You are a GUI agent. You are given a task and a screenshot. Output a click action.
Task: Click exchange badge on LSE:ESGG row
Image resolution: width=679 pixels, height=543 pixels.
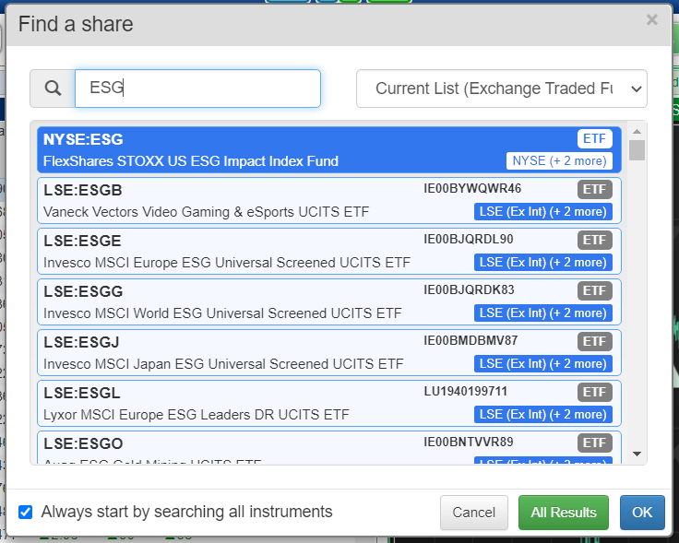(x=543, y=313)
